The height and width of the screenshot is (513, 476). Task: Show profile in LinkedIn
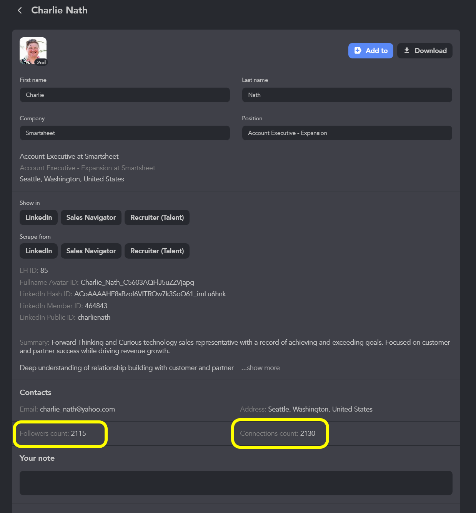[38, 217]
